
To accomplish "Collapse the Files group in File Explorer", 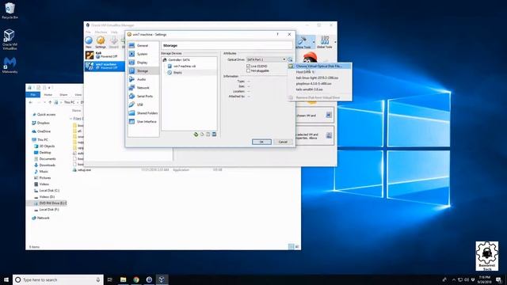I will click(71, 119).
